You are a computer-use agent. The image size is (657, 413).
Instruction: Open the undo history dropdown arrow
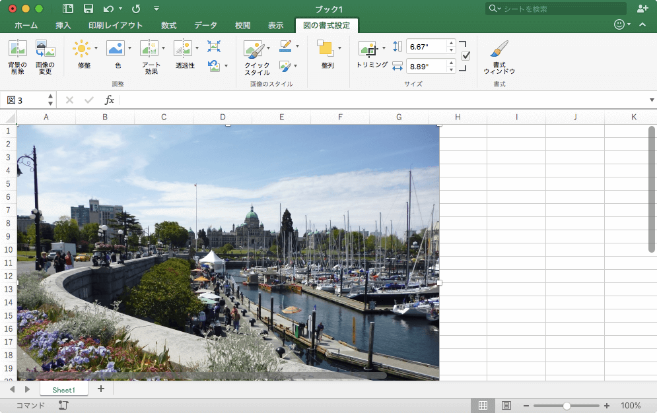click(121, 9)
